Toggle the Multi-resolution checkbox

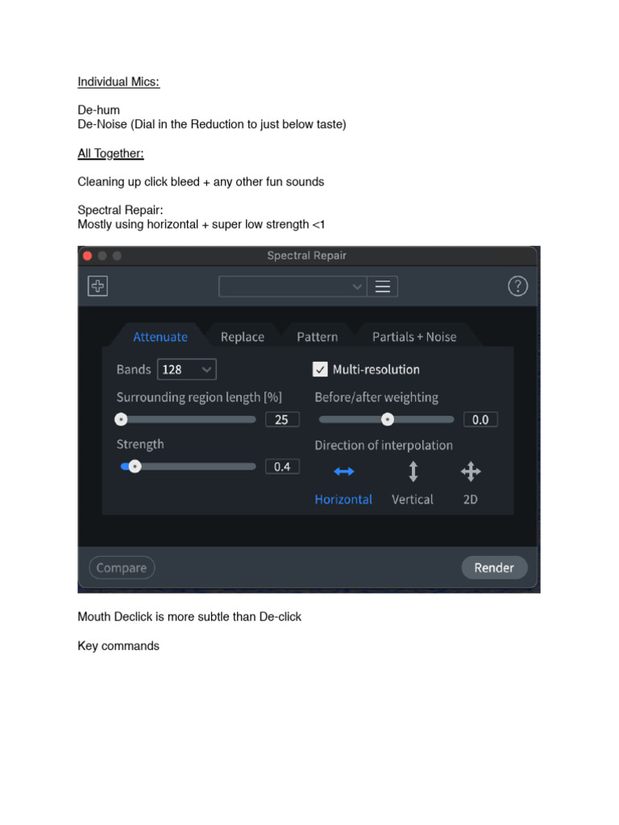tap(320, 369)
